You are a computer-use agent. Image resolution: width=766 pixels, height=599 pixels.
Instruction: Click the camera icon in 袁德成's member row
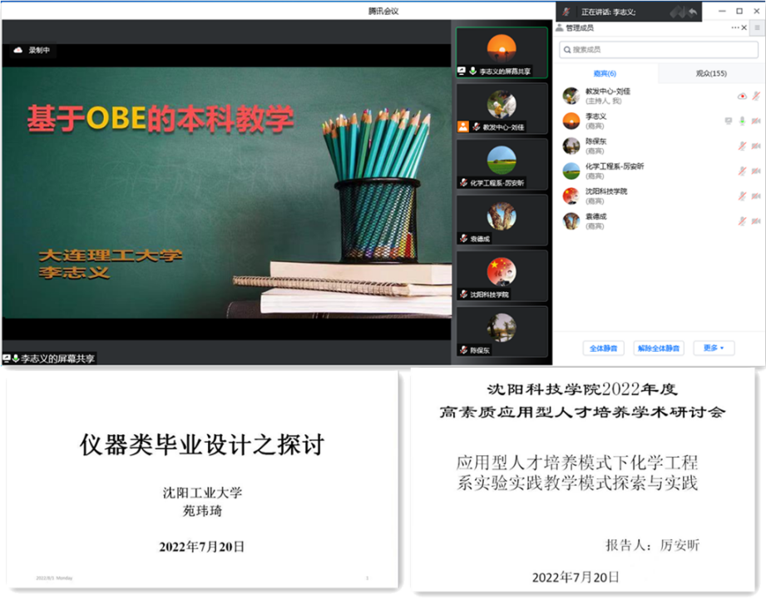[756, 221]
